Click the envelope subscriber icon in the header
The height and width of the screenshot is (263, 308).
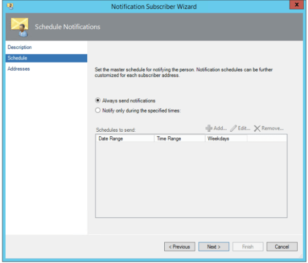[x=20, y=27]
